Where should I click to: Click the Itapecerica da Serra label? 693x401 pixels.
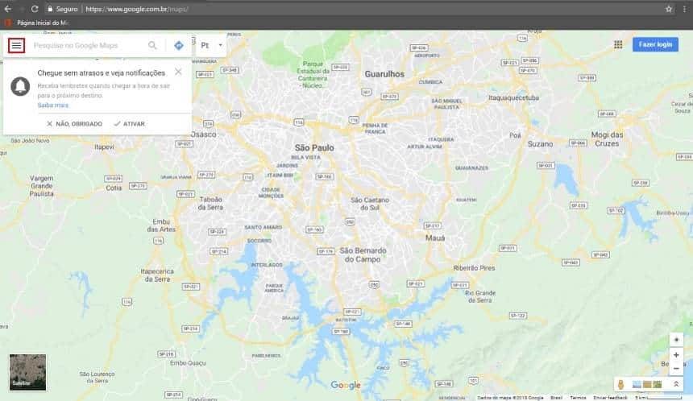click(157, 275)
